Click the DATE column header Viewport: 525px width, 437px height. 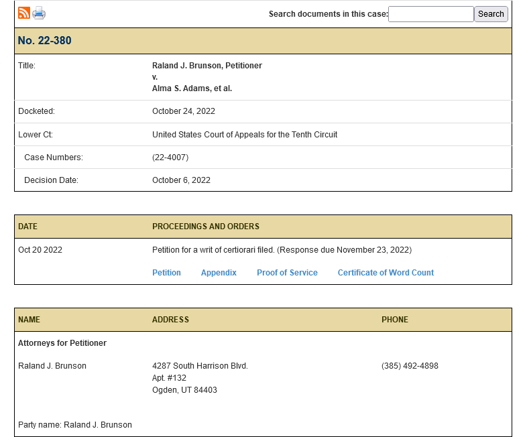pyautogui.click(x=27, y=227)
